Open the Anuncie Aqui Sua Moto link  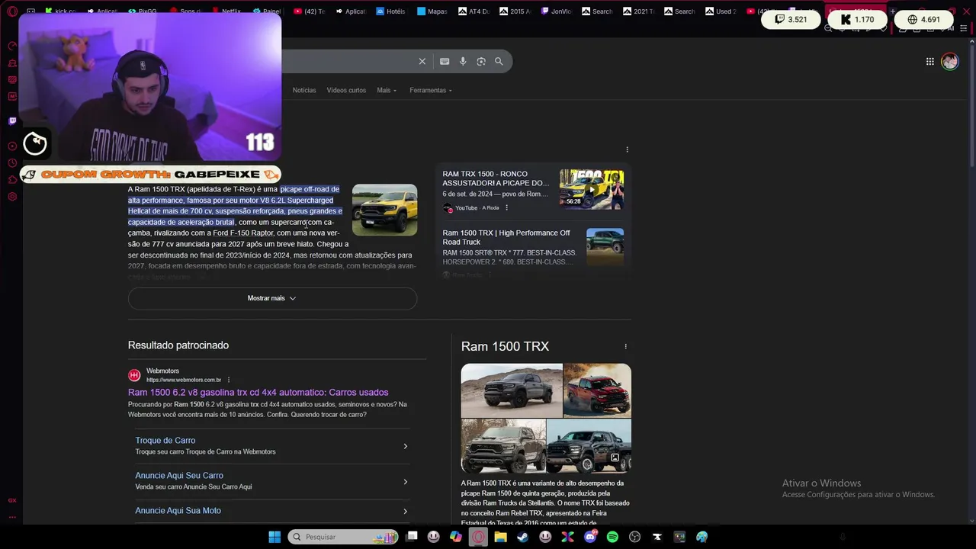tap(178, 510)
